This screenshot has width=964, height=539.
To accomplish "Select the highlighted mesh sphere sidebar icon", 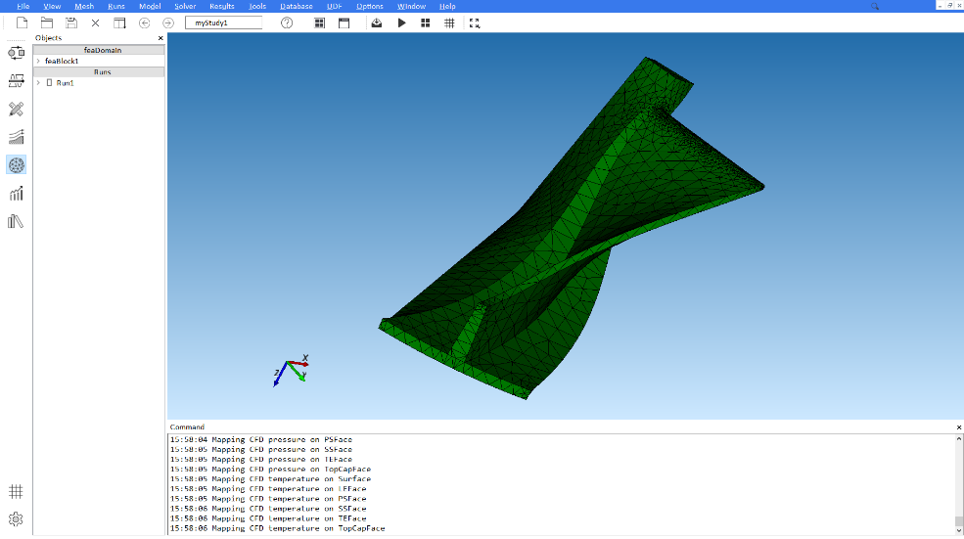I will pyautogui.click(x=16, y=164).
